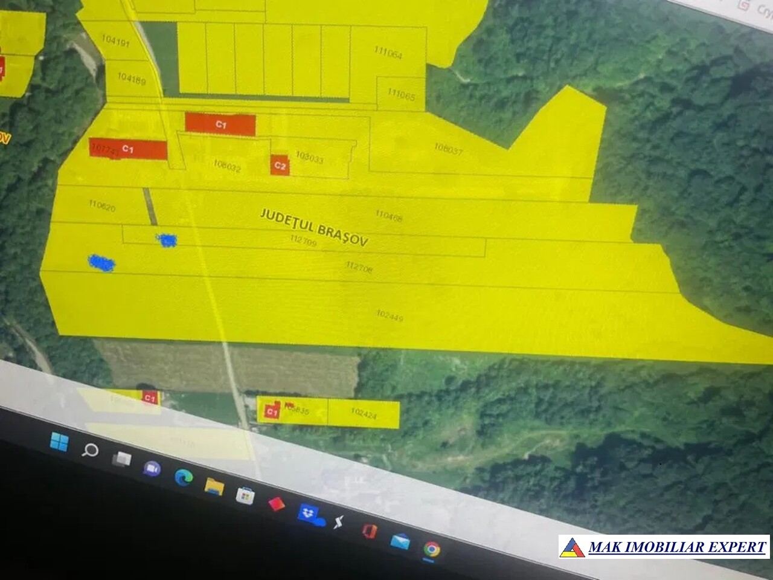Switch to Google Chrome in taskbar
The height and width of the screenshot is (580, 773).
coord(431,550)
